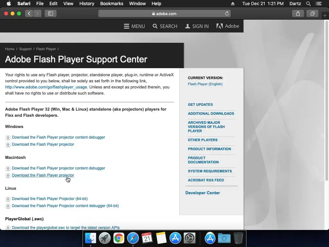Open the Window menu
Screen dimensions: 329x247
138,4
